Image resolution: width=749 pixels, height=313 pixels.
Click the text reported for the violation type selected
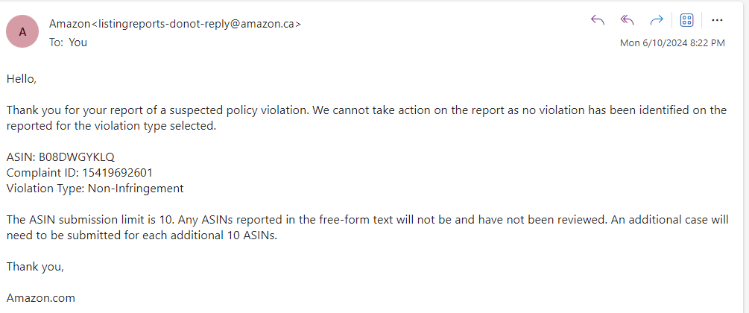[111, 126]
